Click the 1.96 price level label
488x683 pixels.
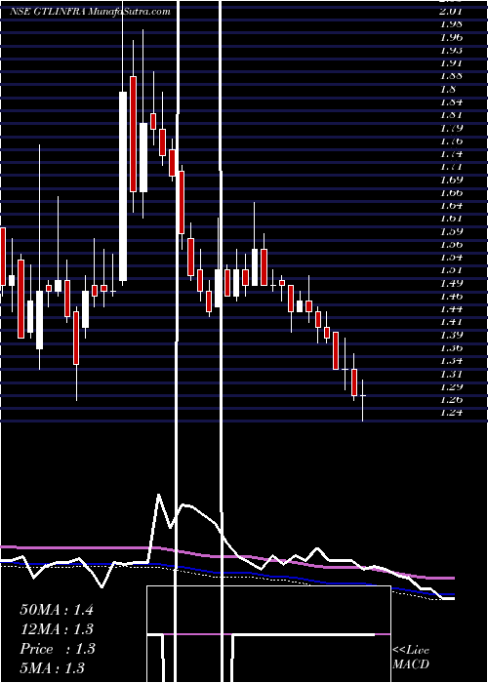coord(451,37)
